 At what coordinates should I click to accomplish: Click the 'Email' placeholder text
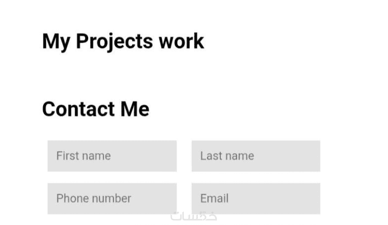214,198
